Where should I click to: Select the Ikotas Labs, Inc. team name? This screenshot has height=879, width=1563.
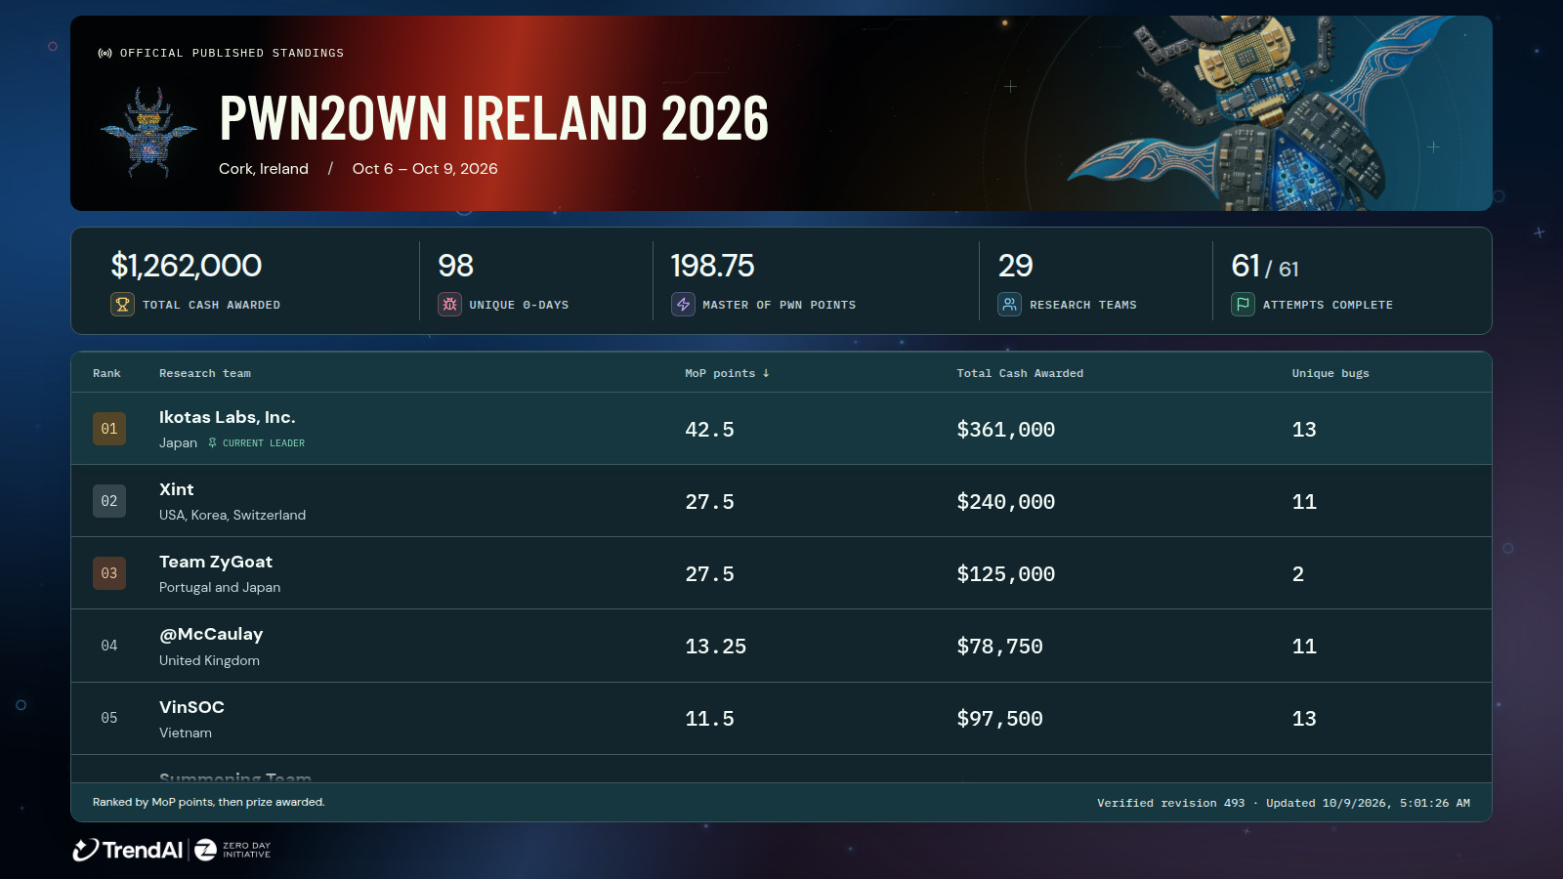click(x=228, y=417)
